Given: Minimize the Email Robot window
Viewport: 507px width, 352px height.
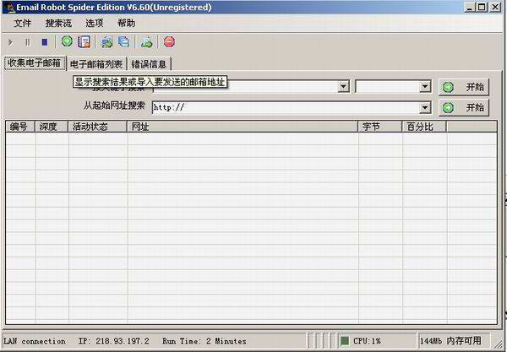Looking at the screenshot, I should [470, 7].
